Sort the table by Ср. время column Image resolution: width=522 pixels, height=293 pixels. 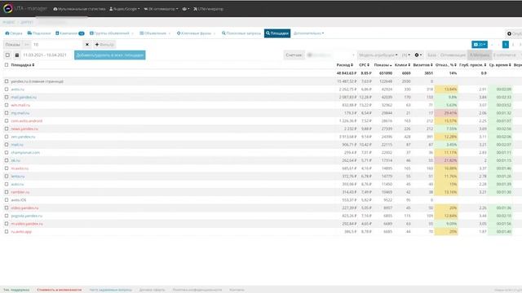coord(500,65)
